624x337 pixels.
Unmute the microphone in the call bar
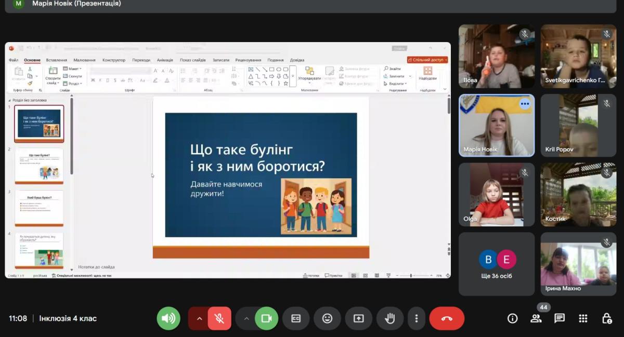[219, 318]
